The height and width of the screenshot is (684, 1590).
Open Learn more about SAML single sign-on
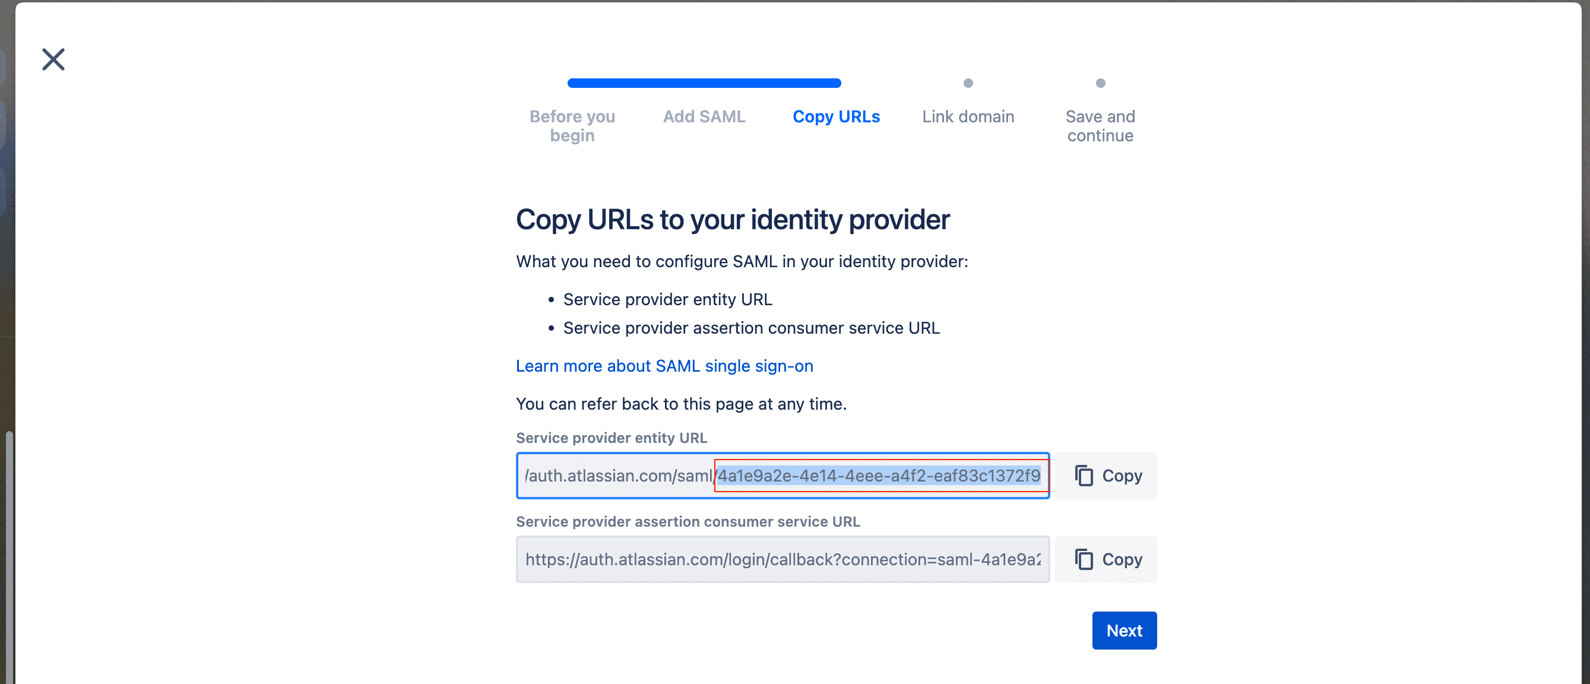664,366
